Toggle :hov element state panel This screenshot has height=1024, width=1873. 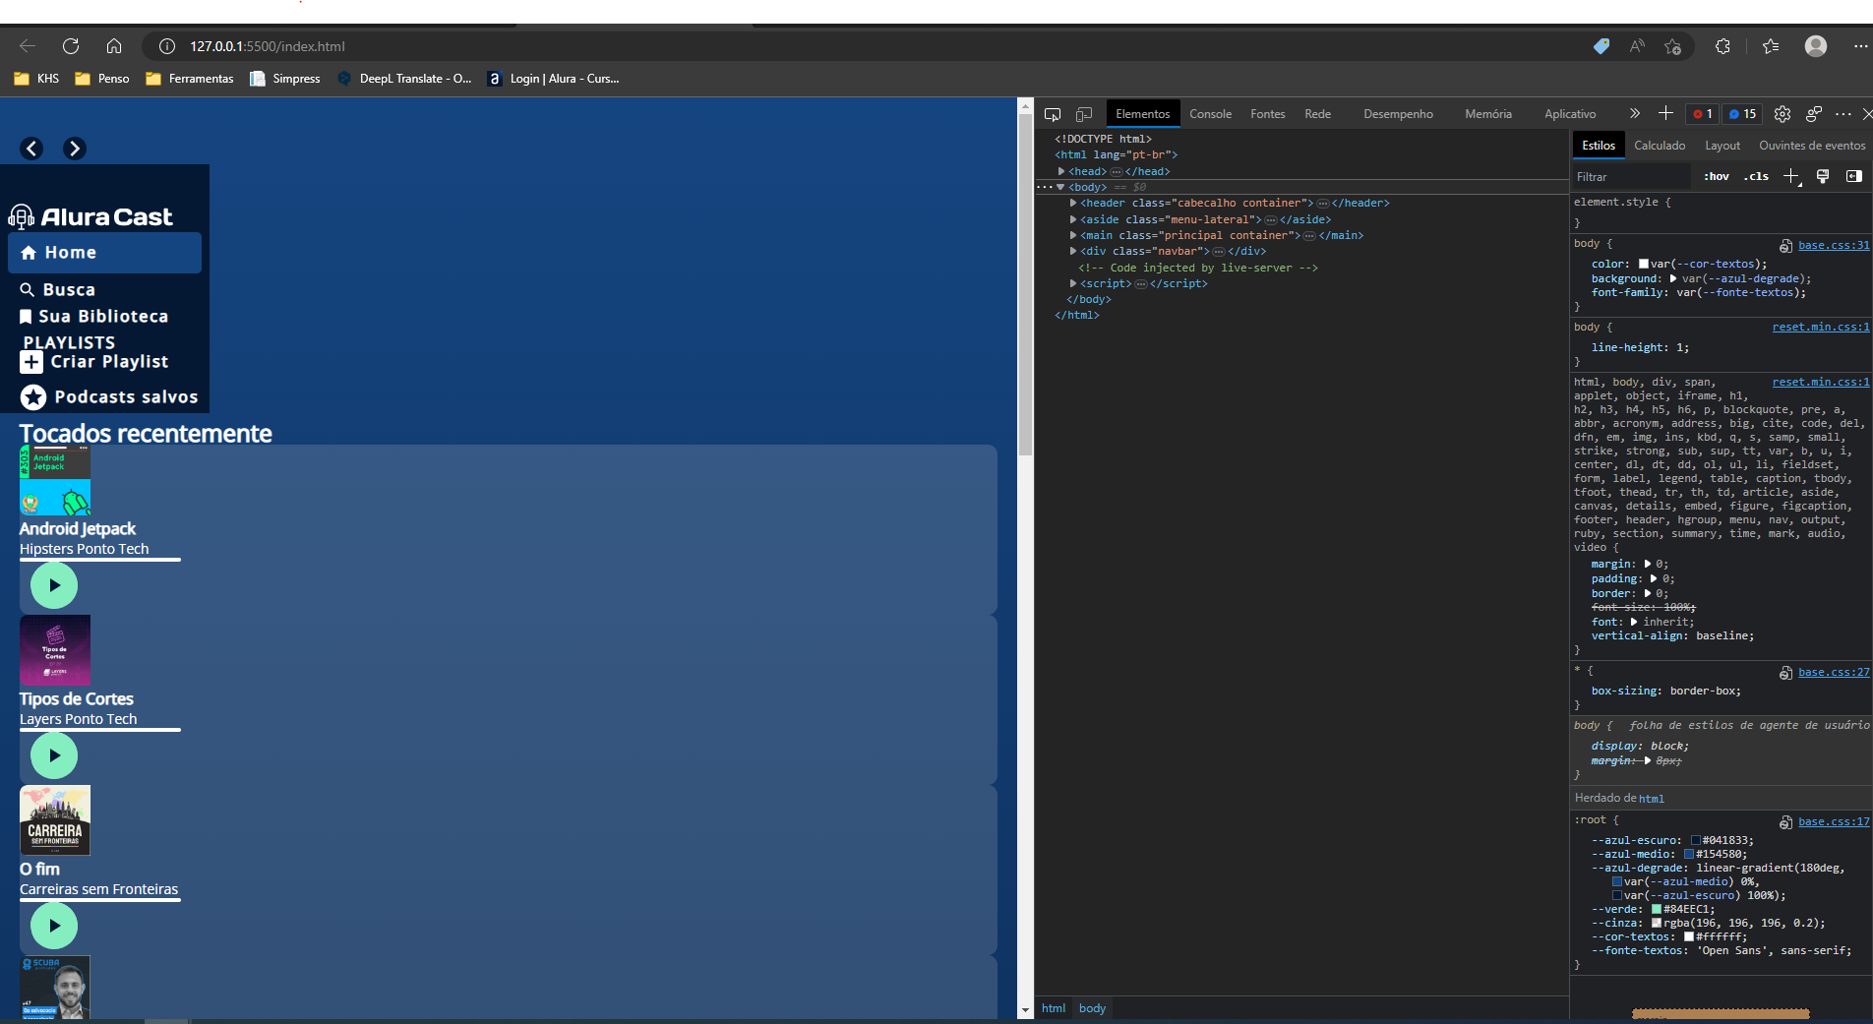(1717, 176)
